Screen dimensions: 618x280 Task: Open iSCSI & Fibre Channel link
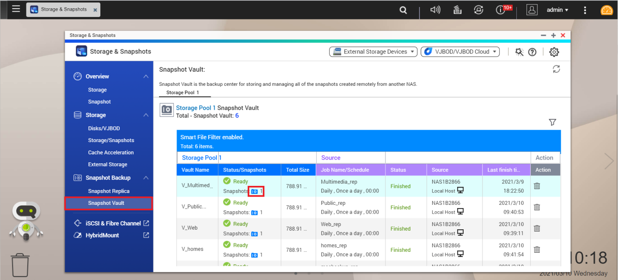pyautogui.click(x=113, y=223)
